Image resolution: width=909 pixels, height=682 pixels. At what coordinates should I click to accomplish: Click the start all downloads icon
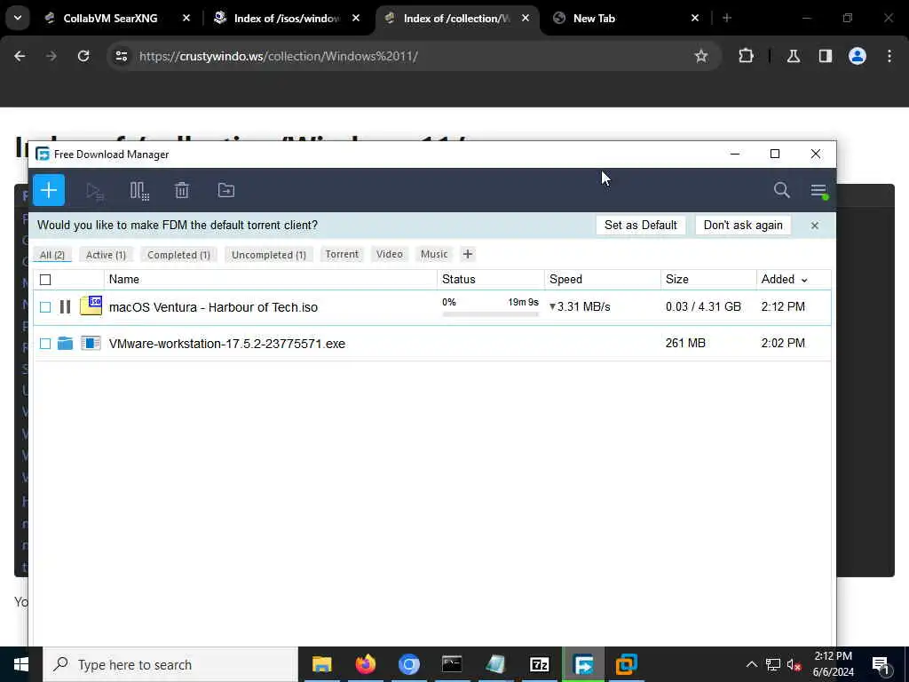(94, 191)
